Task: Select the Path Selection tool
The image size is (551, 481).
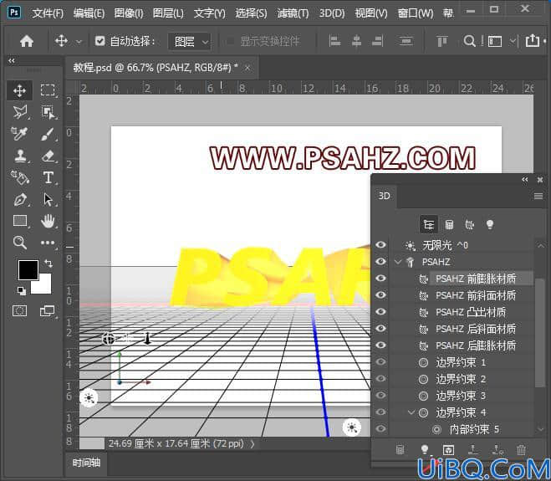Action: (48, 199)
